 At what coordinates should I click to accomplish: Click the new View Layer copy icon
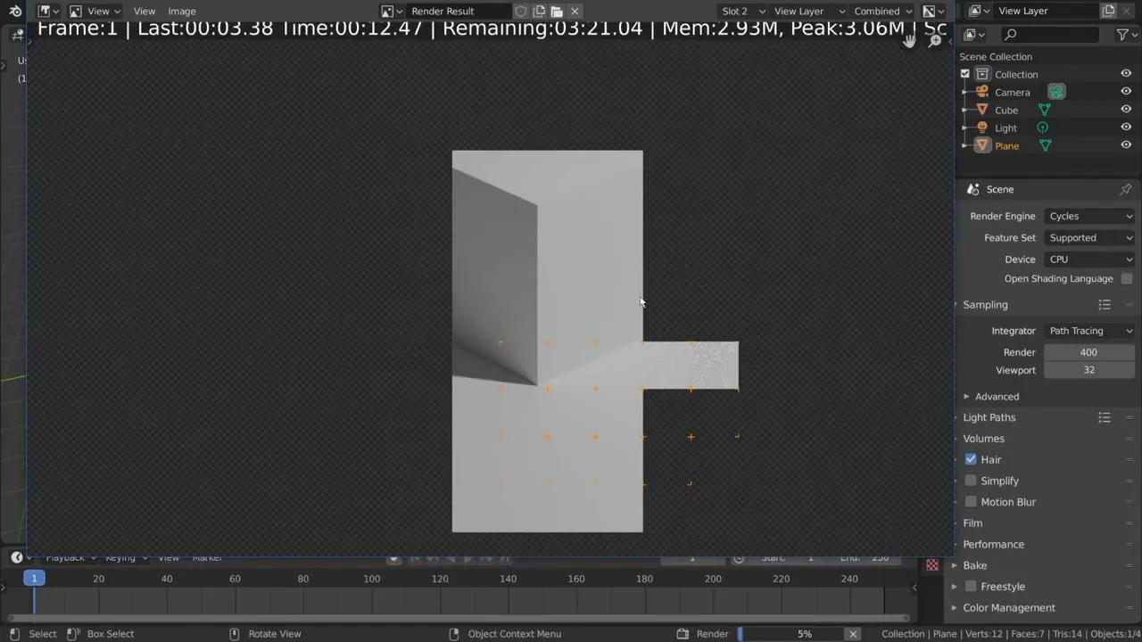click(x=1109, y=11)
